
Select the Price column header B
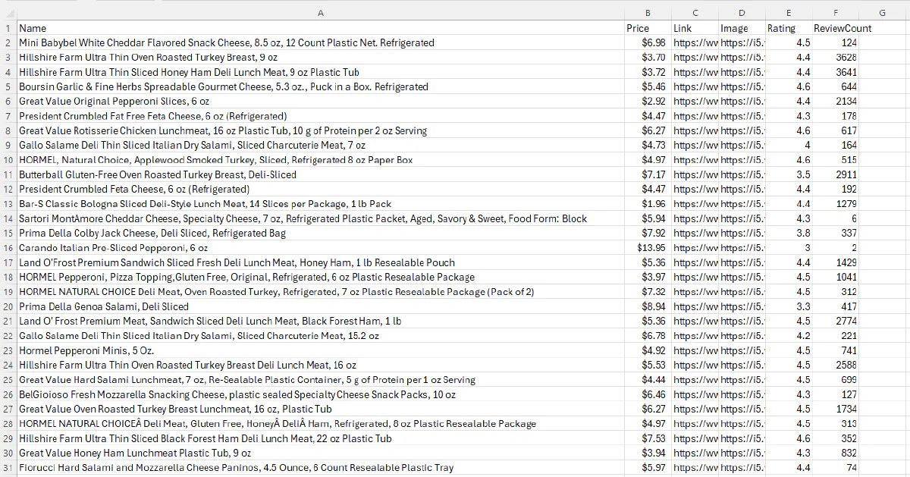[648, 12]
